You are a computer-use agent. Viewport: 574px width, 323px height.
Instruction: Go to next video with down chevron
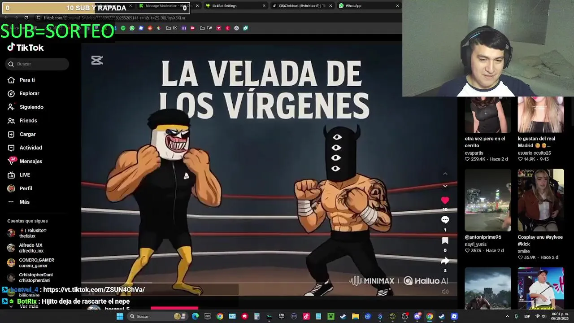tap(445, 185)
